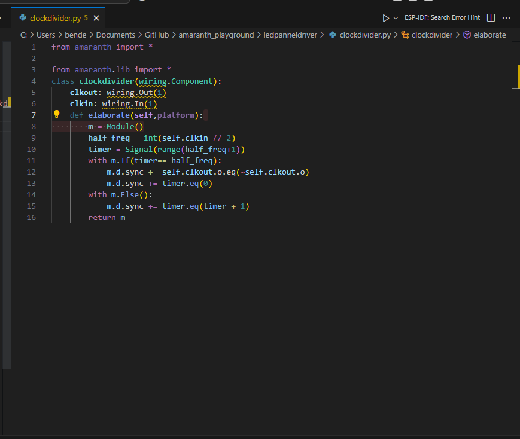Click the lightbulb code action icon

pyautogui.click(x=57, y=115)
